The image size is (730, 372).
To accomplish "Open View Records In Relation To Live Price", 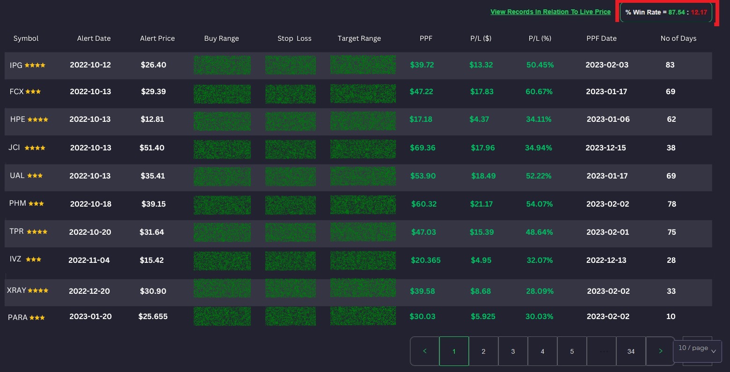I will (x=550, y=12).
